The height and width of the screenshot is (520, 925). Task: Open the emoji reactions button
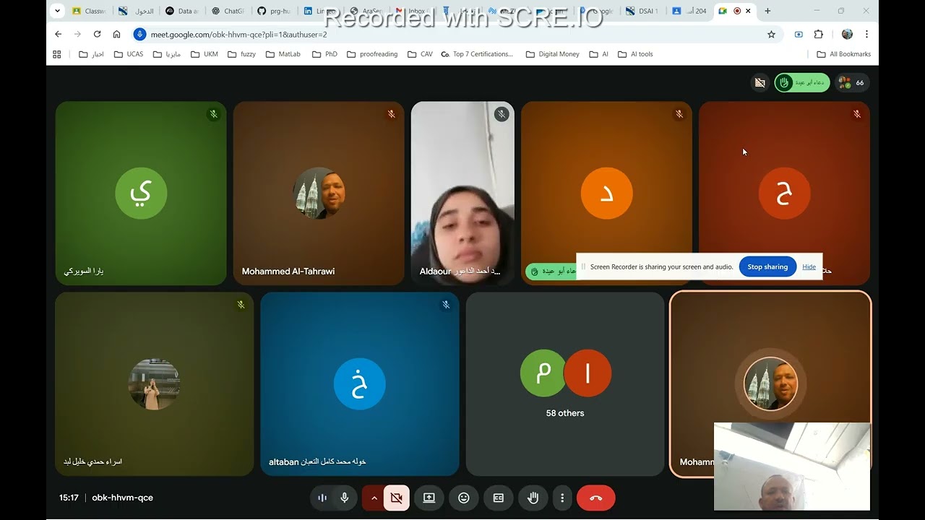tap(464, 498)
